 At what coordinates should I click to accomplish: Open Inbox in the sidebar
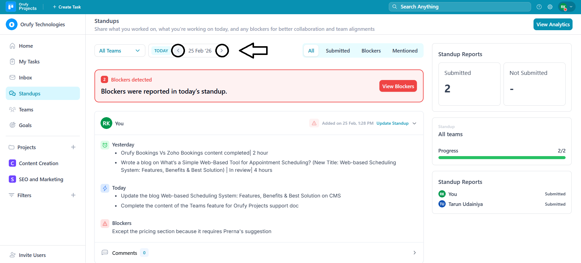click(x=25, y=78)
